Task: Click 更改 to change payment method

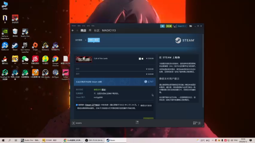Action: click(x=104, y=90)
